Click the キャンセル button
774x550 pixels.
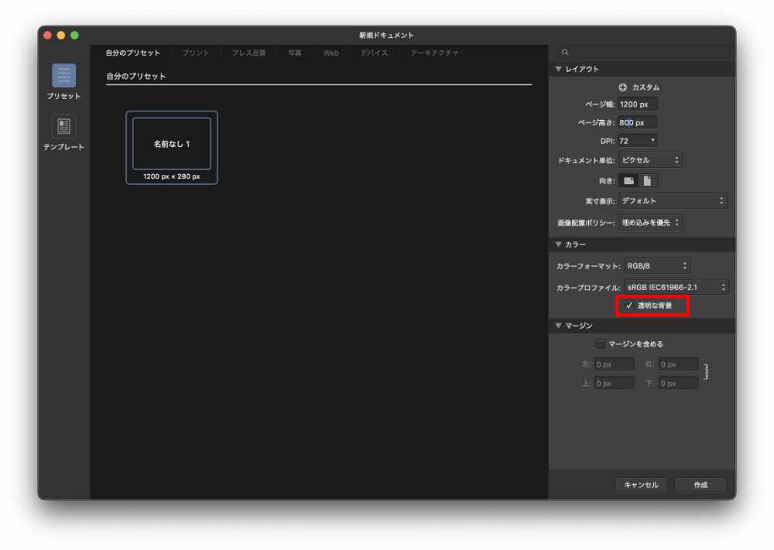point(640,485)
